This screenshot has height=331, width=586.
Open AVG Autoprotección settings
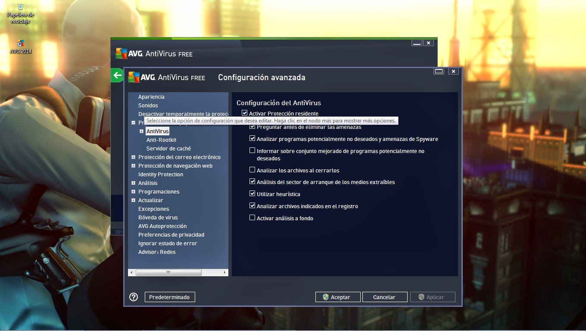coord(162,226)
